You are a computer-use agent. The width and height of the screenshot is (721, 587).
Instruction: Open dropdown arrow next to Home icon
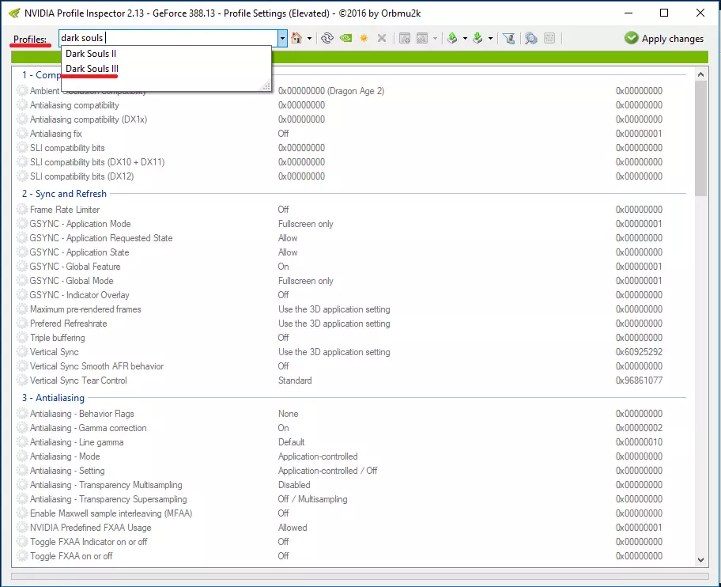coord(309,38)
